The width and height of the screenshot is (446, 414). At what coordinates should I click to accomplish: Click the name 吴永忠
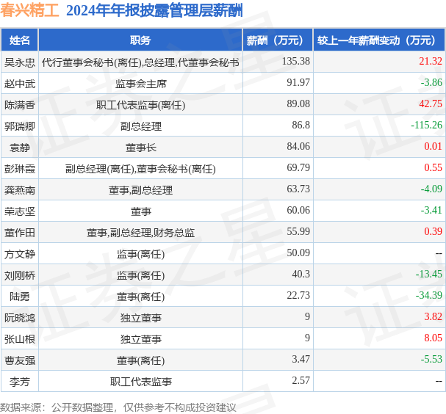(20, 62)
